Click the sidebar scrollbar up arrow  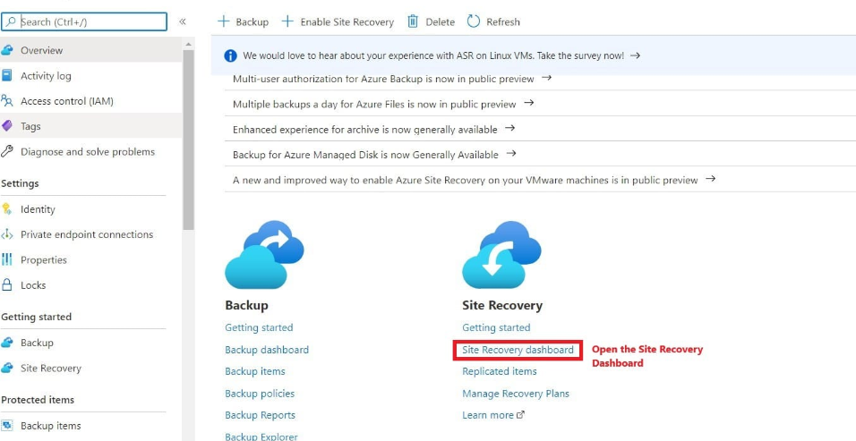coord(188,44)
